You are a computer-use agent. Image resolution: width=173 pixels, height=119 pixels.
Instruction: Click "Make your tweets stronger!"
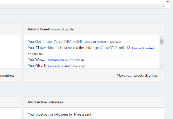click(x=138, y=75)
